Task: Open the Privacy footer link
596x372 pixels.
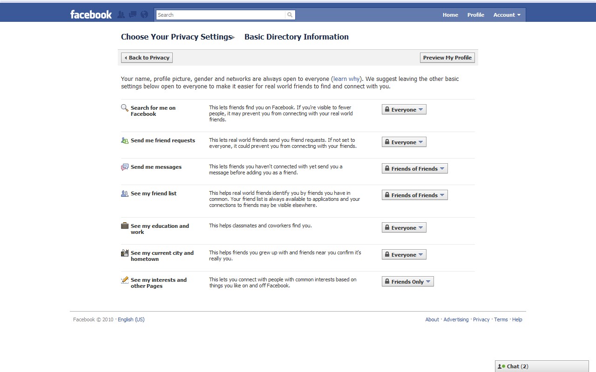Action: tap(481, 319)
